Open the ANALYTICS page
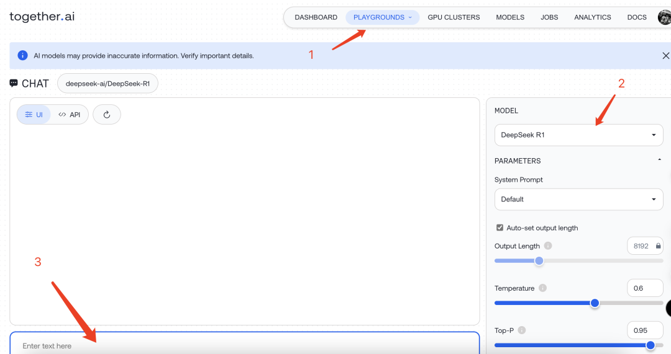Image resolution: width=671 pixels, height=354 pixels. coord(592,17)
